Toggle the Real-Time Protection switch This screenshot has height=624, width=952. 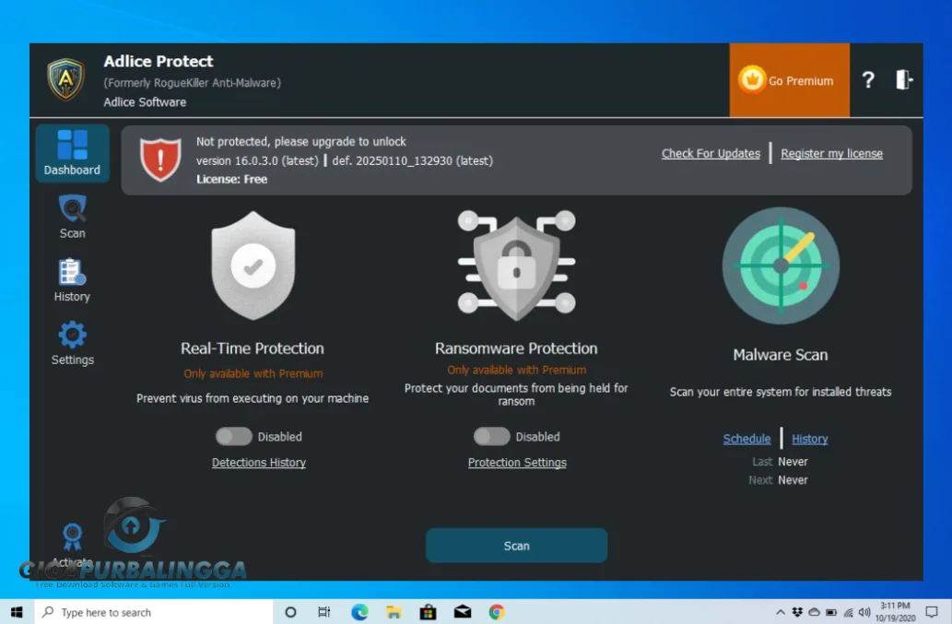coord(234,437)
